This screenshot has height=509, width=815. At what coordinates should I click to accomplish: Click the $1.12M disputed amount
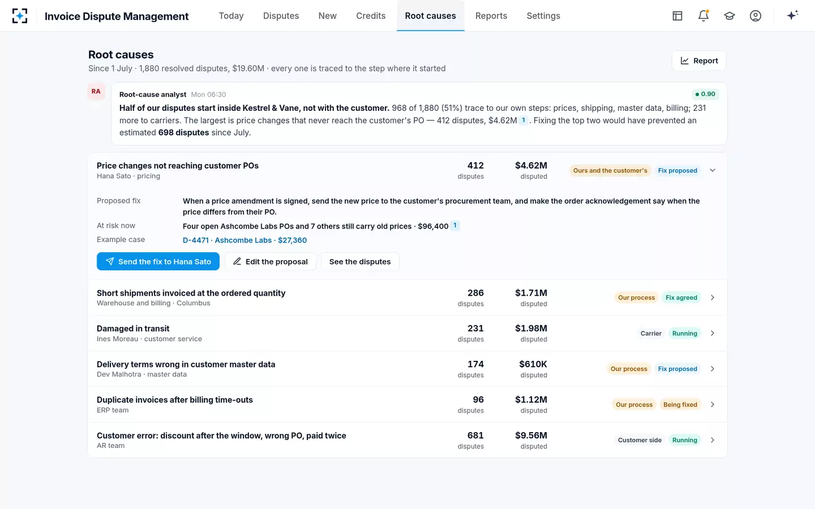[531, 400]
